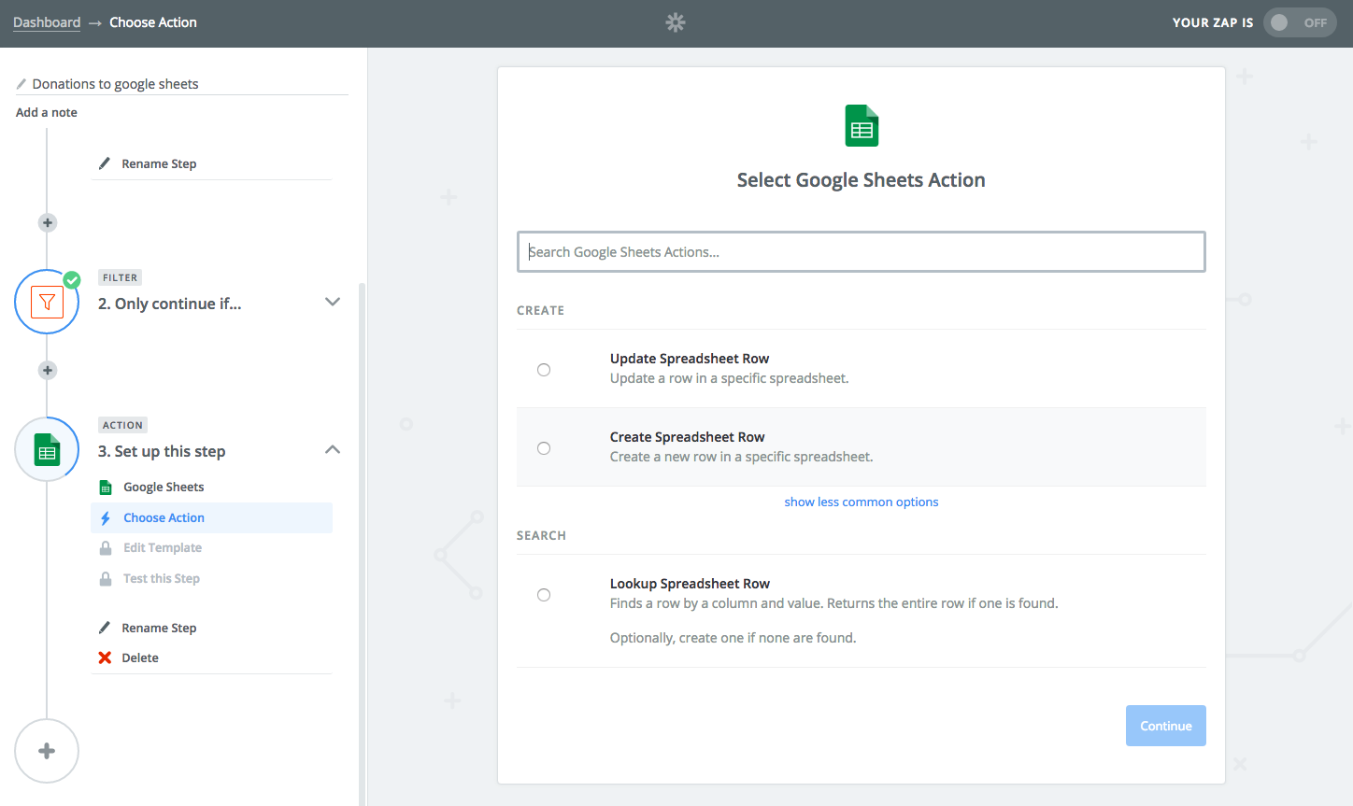Click the Edit Template menu item

click(x=163, y=548)
